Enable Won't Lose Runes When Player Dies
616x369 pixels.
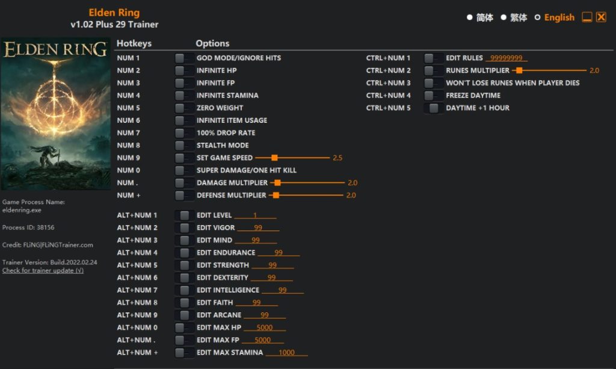tap(433, 83)
